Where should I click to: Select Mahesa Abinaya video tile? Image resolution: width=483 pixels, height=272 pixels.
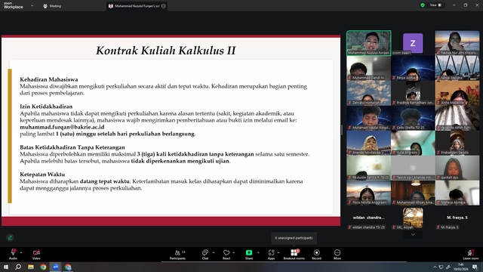457,193
